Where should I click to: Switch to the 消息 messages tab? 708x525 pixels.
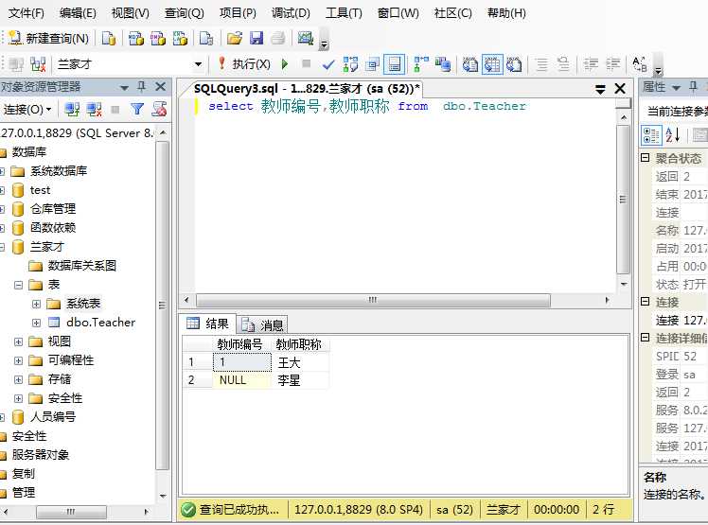(x=262, y=324)
